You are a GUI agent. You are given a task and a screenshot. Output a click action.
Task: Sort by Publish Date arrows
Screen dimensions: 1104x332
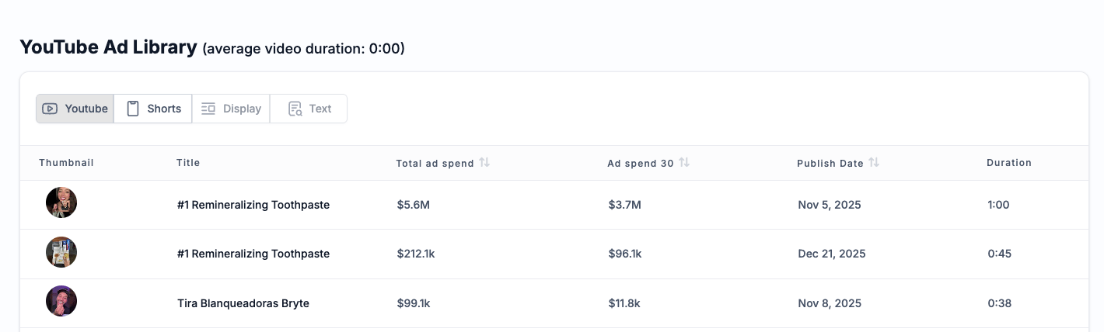[x=874, y=162]
